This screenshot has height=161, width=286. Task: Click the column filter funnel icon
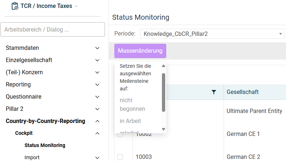214,93
